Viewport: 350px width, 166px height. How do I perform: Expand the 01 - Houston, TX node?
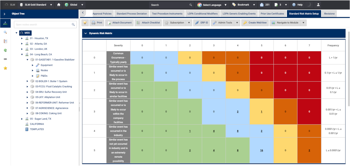pyautogui.click(x=22, y=38)
